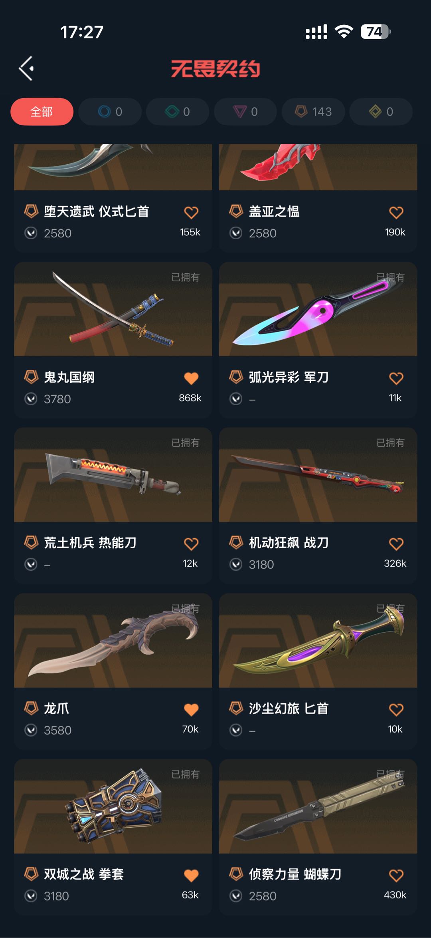Remove favorite on 龙爪 heart
Image resolution: width=431 pixels, height=938 pixels.
pyautogui.click(x=191, y=709)
